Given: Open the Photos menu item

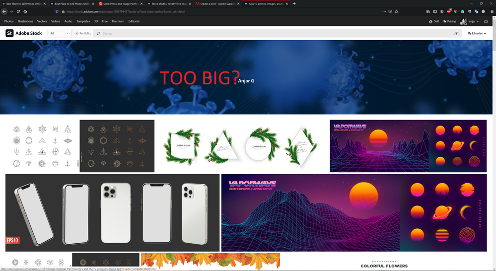Looking at the screenshot, I should [x=9, y=21].
